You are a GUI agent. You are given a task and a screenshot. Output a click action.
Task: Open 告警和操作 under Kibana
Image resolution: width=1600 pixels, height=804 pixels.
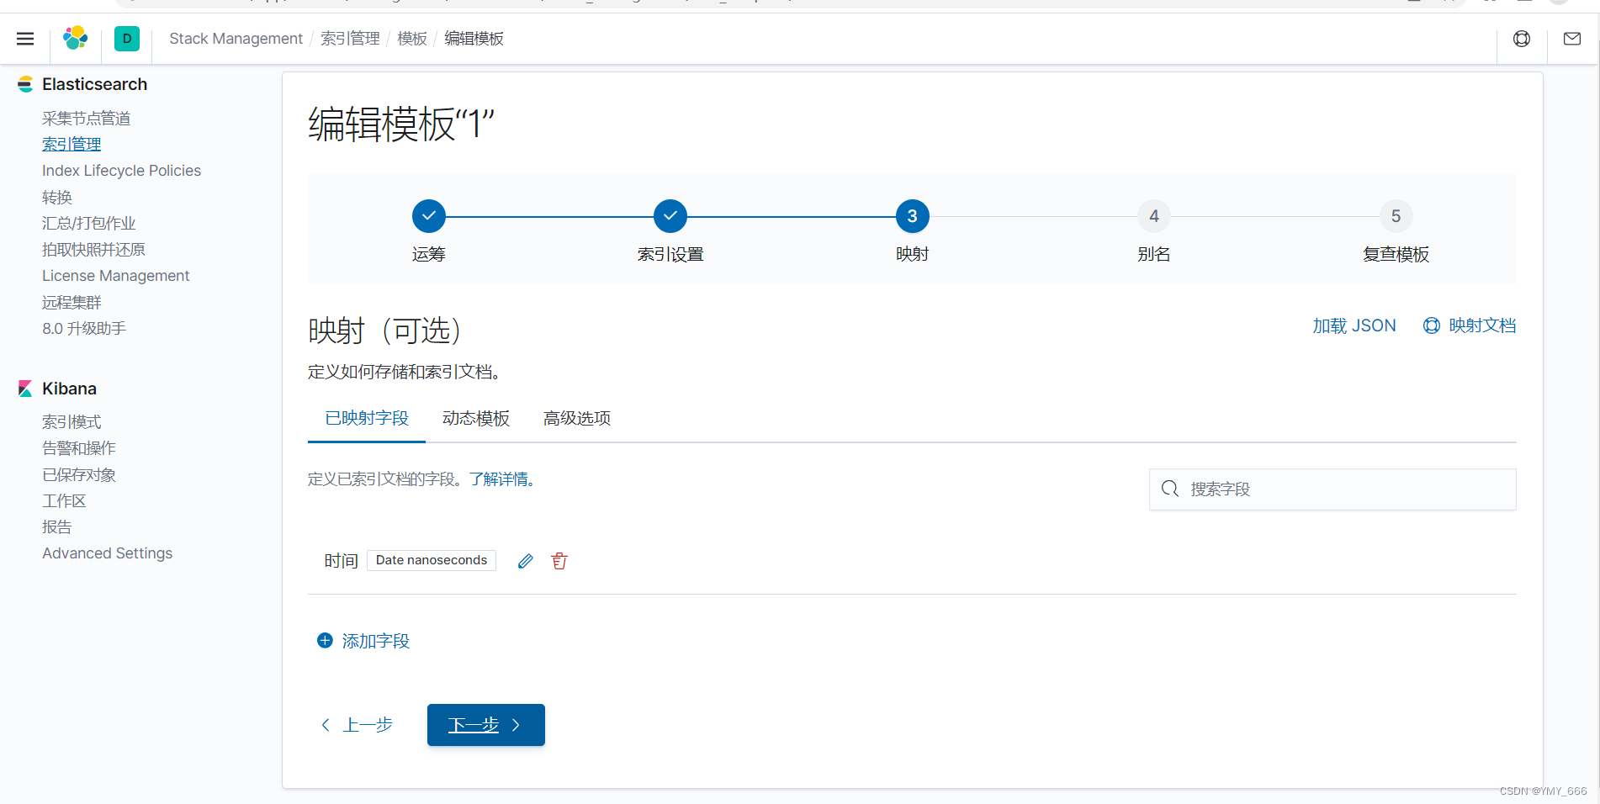[79, 448]
